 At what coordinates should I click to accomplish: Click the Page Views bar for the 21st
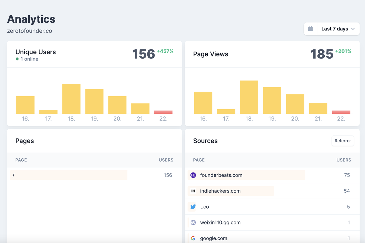[318, 108]
